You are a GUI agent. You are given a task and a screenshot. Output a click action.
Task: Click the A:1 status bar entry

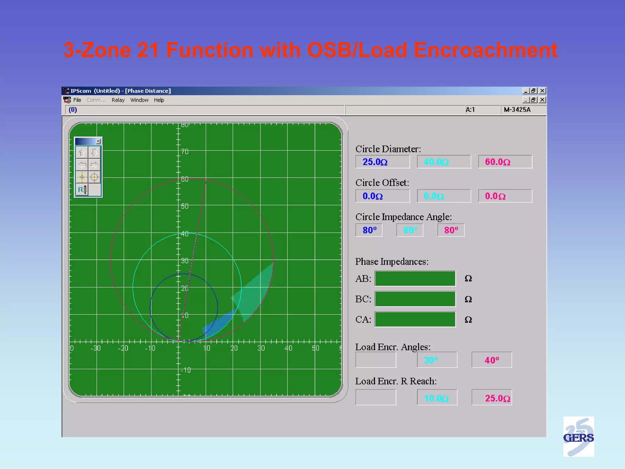470,110
